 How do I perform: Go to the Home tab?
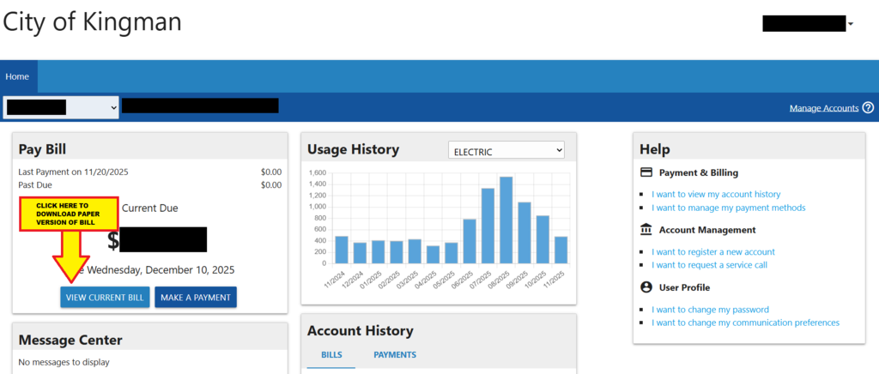17,76
